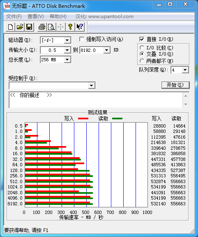Click the read value 14664
The width and height of the screenshot is (198, 237).
179,126
